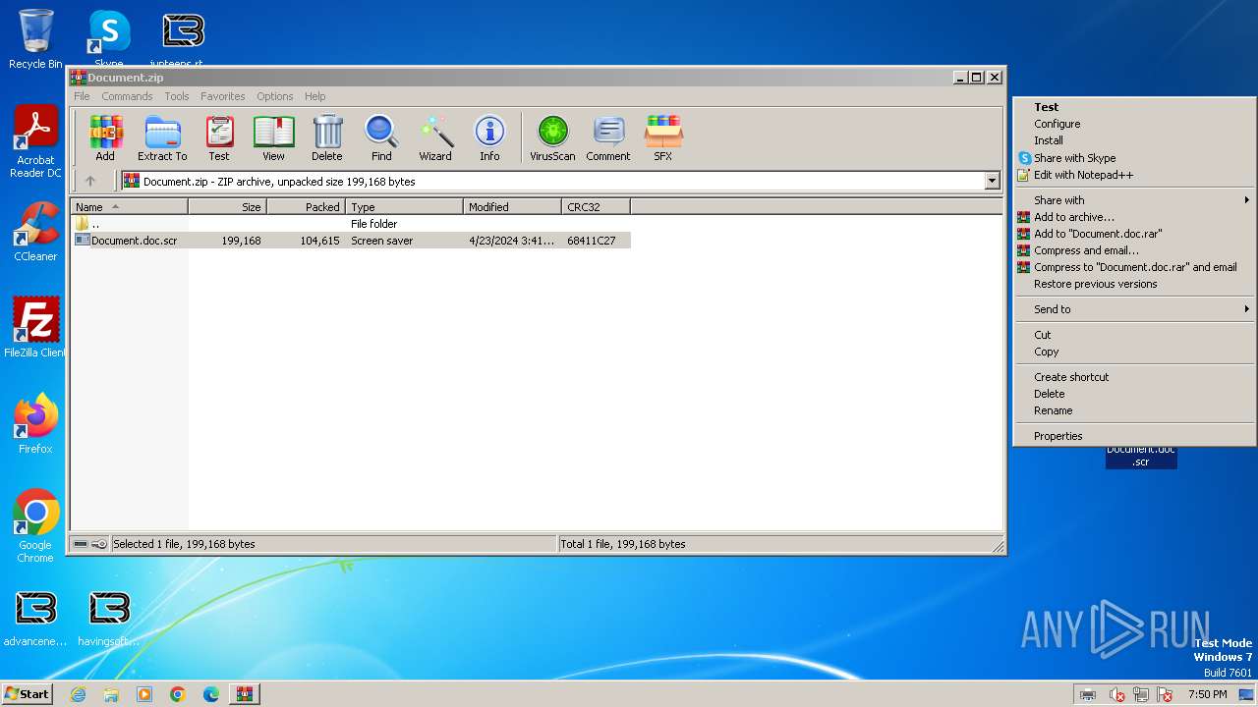1258x707 pixels.
Task: Select the Firefox desktop icon
Action: click(x=35, y=424)
